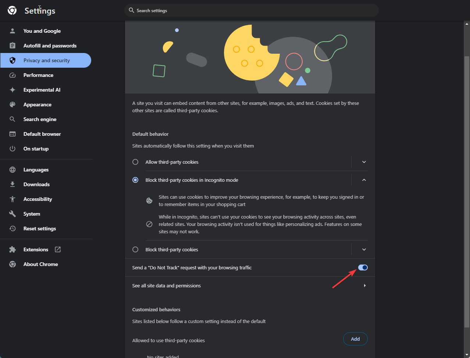Image resolution: width=470 pixels, height=358 pixels.
Task: Open See all site data and permissions
Action: 250,286
